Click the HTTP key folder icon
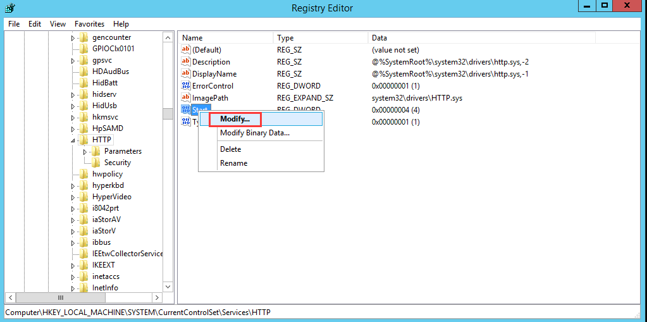This screenshot has width=647, height=322. pyautogui.click(x=83, y=140)
